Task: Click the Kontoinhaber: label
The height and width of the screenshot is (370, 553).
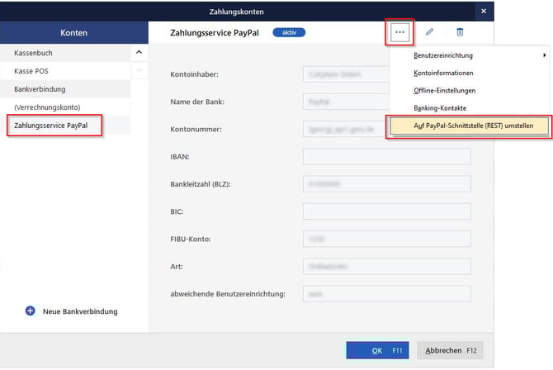Action: (x=194, y=74)
